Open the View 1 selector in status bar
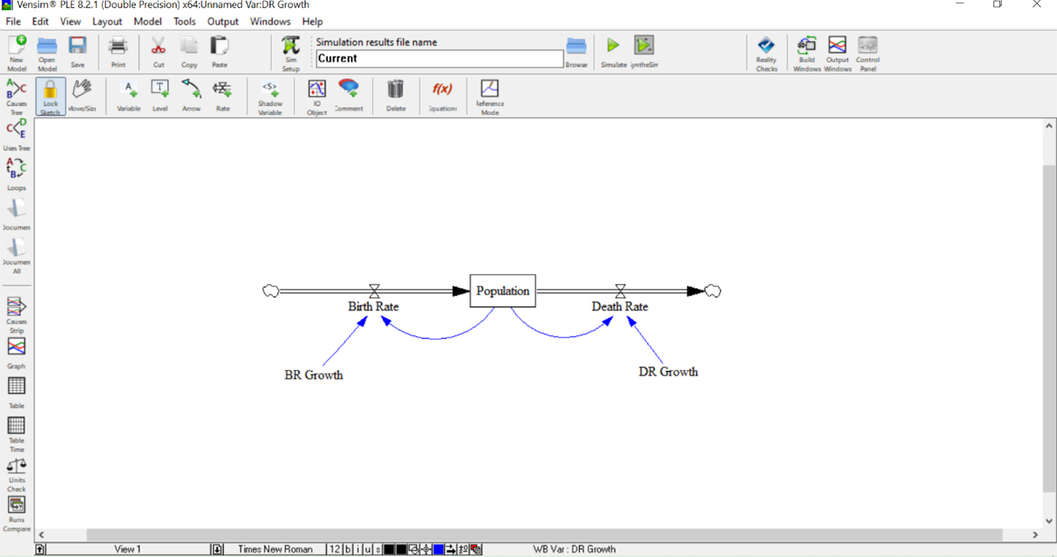Image resolution: width=1057 pixels, height=557 pixels. tap(127, 549)
